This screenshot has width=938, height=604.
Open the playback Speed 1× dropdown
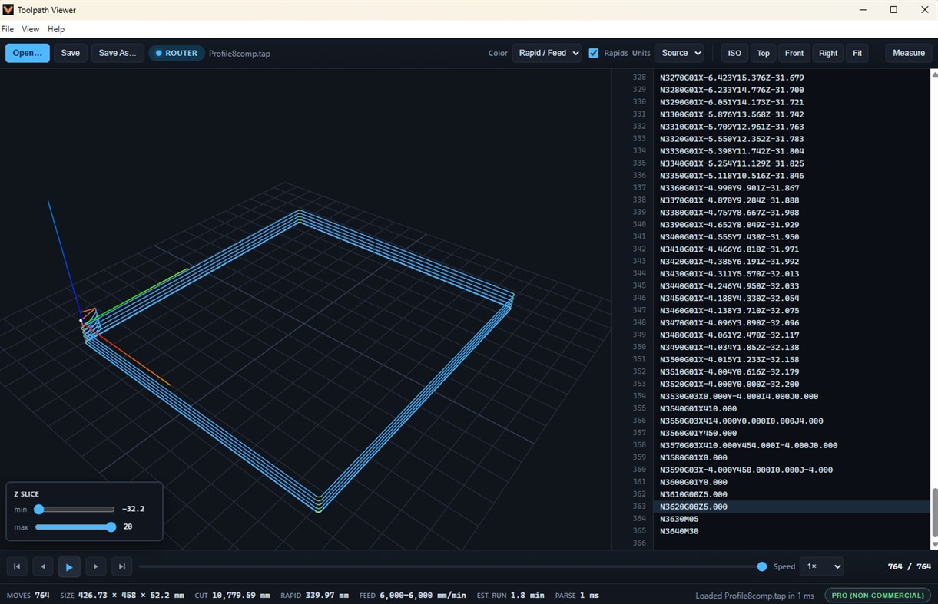pyautogui.click(x=821, y=566)
